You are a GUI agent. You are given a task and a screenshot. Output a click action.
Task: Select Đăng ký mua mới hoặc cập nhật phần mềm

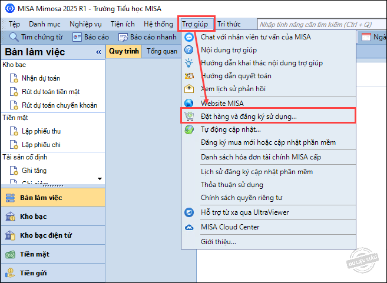tap(269, 142)
